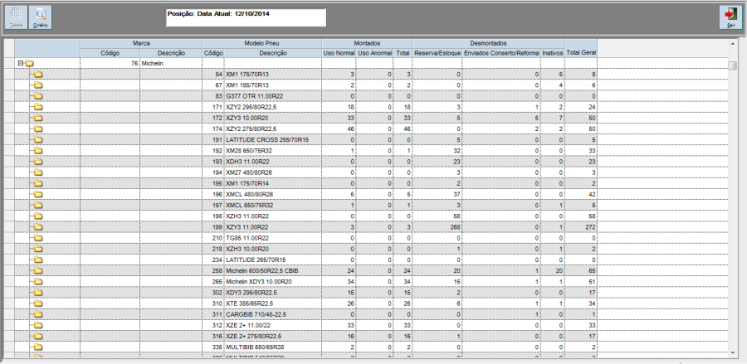The height and width of the screenshot is (364, 747).
Task: Click the Modelo Pneu column group header
Action: click(261, 43)
